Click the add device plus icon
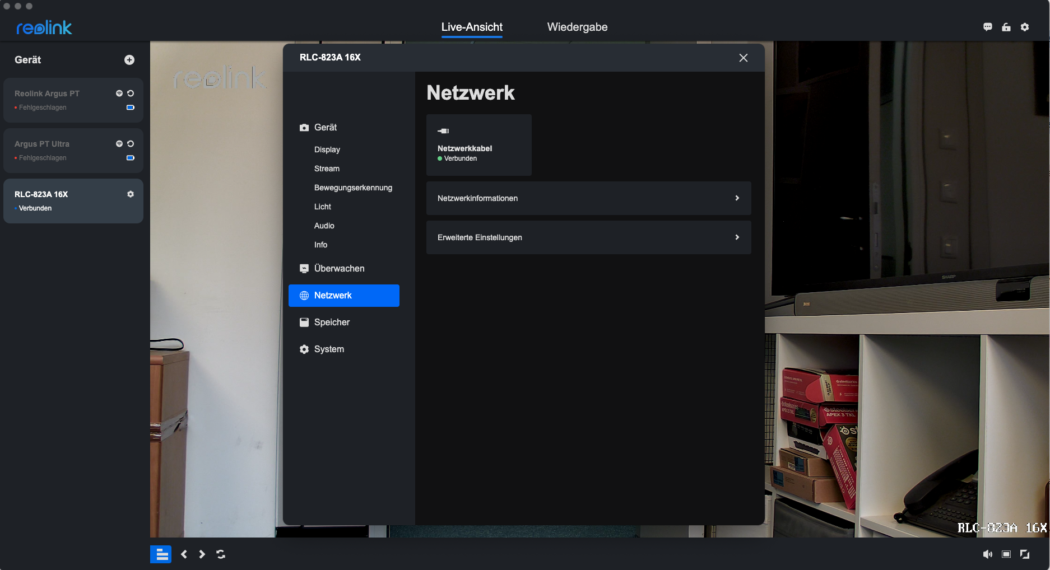Screen dimensions: 1050x570 pos(129,60)
